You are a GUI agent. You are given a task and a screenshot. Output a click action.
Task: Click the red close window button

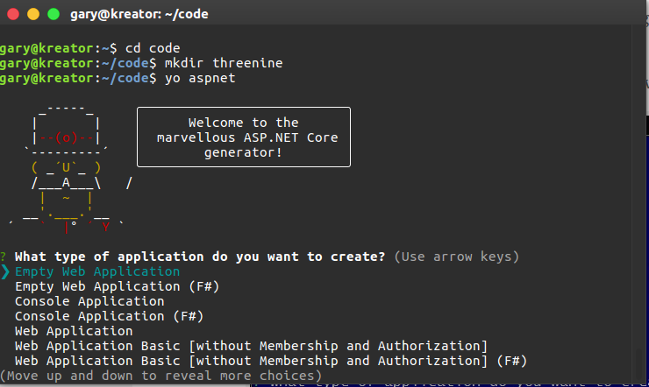click(x=13, y=14)
